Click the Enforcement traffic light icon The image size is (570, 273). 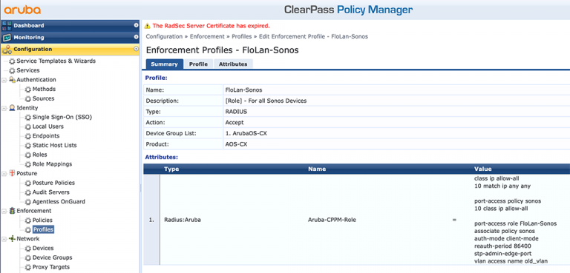tap(12, 211)
